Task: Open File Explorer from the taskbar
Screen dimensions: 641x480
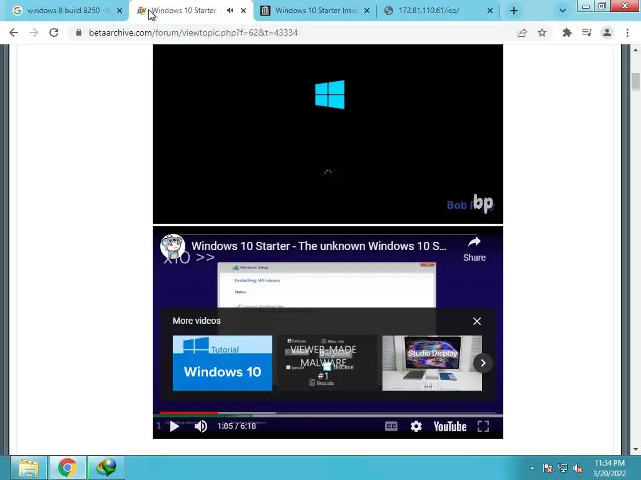Action: pyautogui.click(x=29, y=467)
